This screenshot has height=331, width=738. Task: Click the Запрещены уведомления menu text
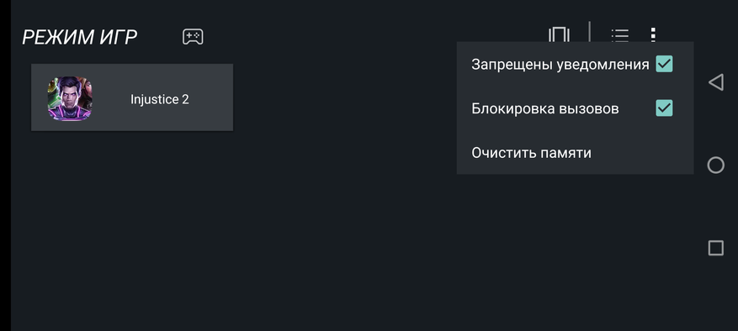tap(560, 65)
